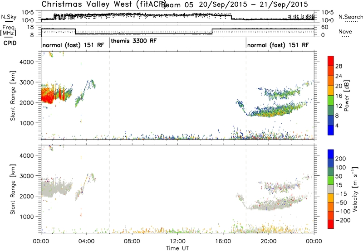Viewport: 363px width, 251px height.
Task: Click the '200' tick on Velocity scale
Action: 341,159
